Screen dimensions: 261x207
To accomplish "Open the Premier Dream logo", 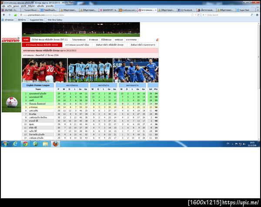I will (x=11, y=40).
